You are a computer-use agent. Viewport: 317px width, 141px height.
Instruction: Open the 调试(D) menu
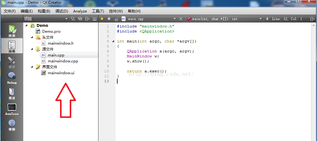[62, 11]
